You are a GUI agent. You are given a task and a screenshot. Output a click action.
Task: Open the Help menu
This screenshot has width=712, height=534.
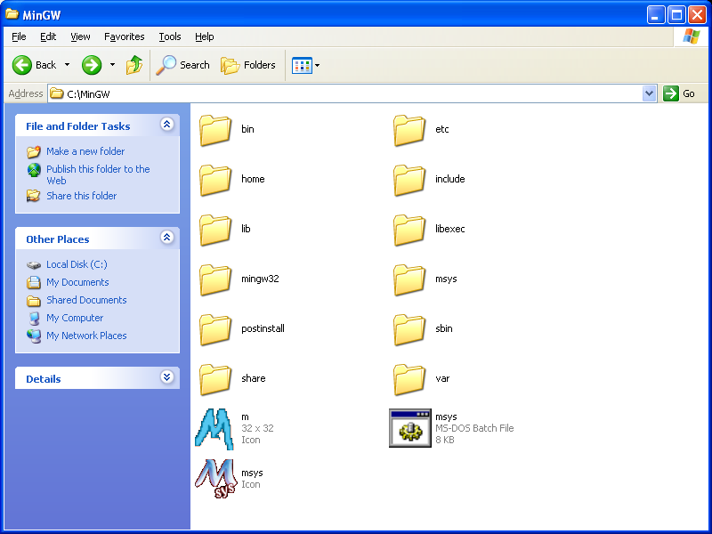coord(205,36)
